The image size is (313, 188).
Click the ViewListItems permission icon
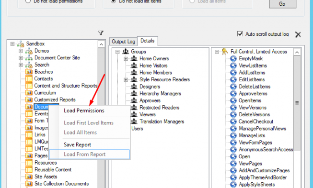(233, 66)
